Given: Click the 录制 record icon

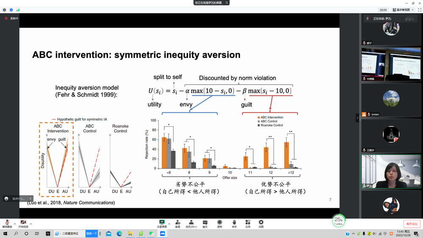Looking at the screenshot, I should pyautogui.click(x=219, y=223).
